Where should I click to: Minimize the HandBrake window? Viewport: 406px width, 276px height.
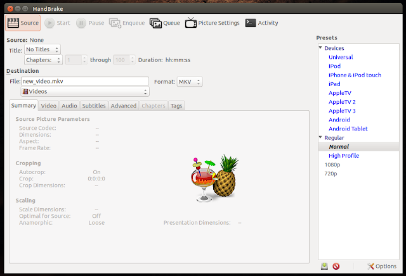(x=18, y=9)
